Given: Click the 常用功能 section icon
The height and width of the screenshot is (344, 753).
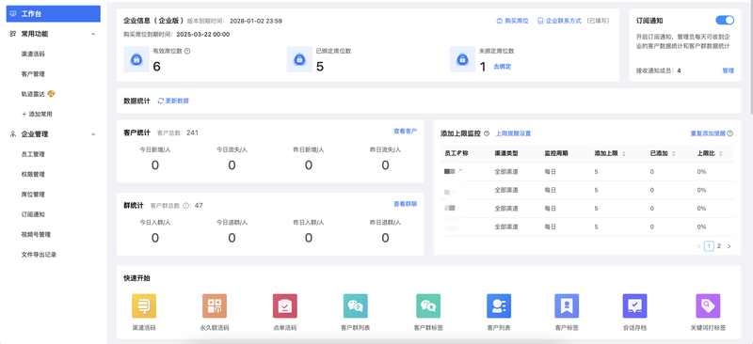Looking at the screenshot, I should click(x=13, y=34).
